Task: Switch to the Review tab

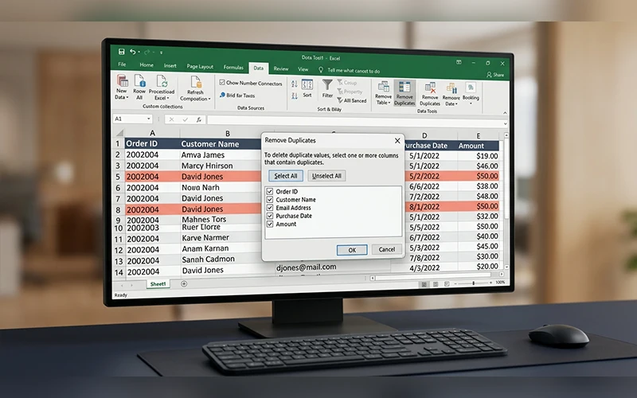Action: click(281, 68)
